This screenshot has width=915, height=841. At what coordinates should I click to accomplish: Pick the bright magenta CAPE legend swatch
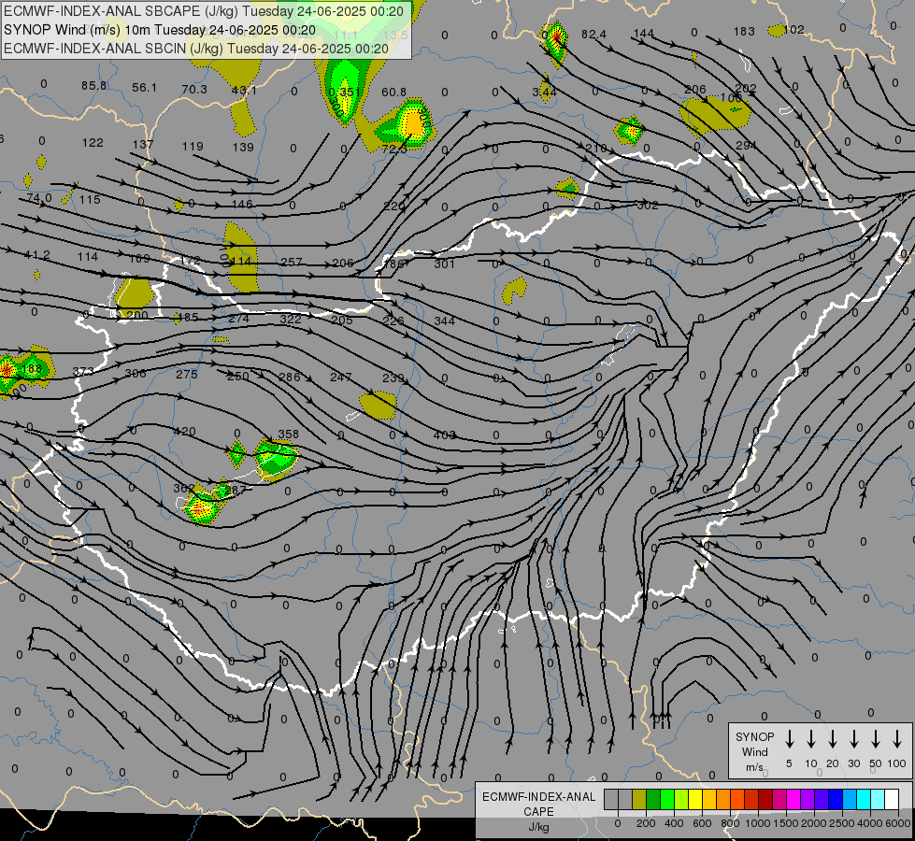[793, 800]
